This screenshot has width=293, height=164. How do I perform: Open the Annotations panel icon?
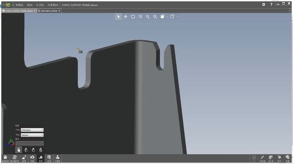pyautogui.click(x=279, y=159)
